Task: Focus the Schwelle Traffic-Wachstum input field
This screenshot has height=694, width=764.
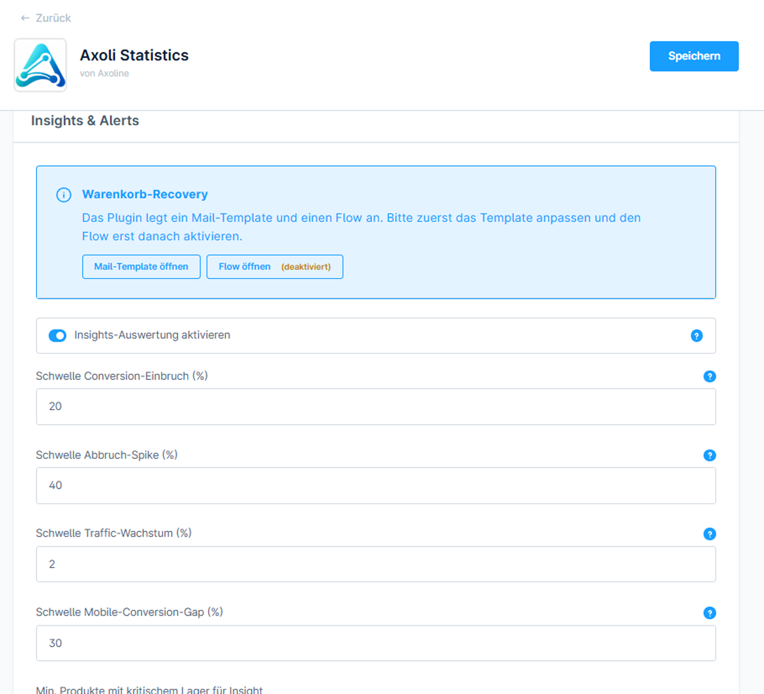Action: pos(376,564)
